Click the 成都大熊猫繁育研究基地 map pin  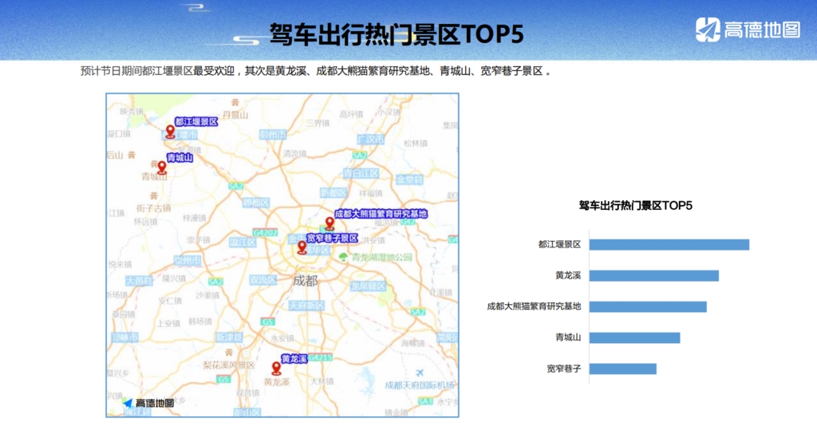click(x=329, y=223)
